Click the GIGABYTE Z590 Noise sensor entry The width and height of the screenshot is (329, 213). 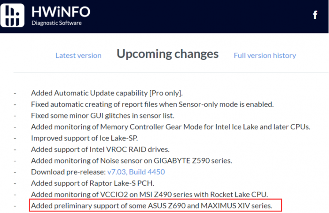(x=132, y=161)
